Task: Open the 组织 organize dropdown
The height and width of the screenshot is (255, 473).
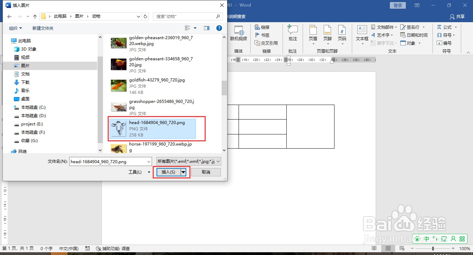Action: (16, 28)
